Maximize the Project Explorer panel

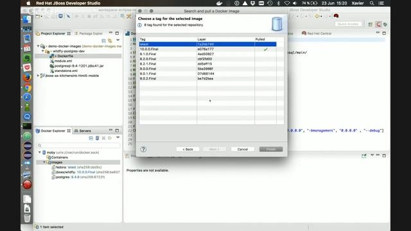[x=117, y=33]
